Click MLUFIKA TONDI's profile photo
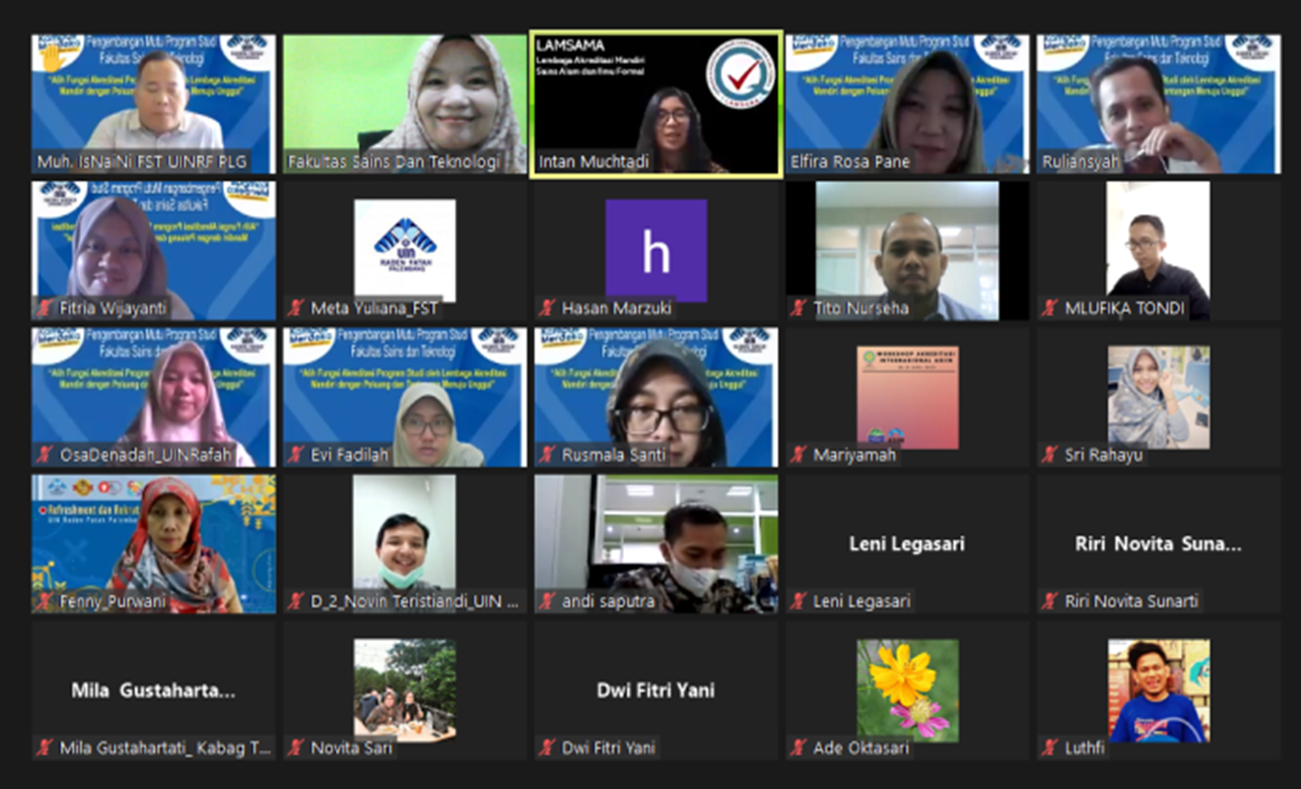 [1159, 251]
